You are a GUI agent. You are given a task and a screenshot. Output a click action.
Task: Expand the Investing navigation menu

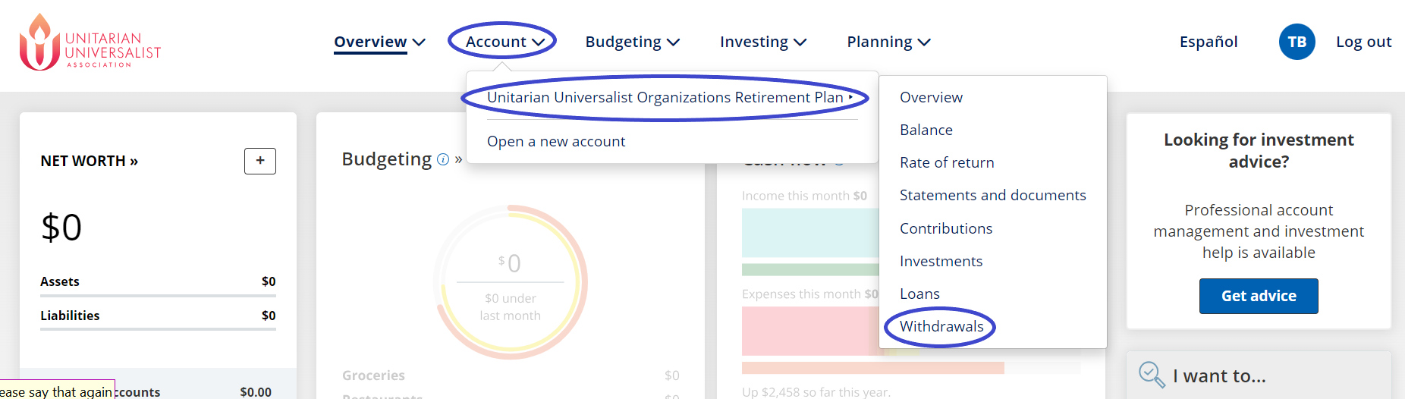click(762, 42)
